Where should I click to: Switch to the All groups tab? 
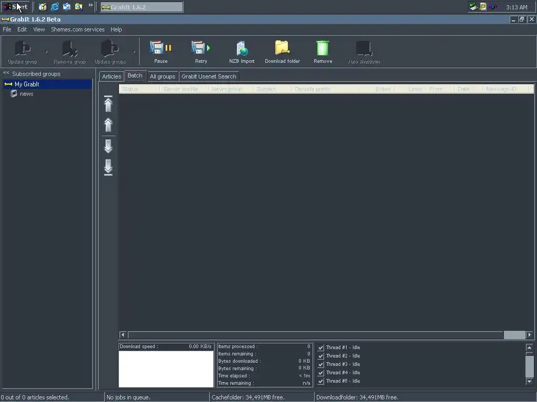click(x=163, y=76)
